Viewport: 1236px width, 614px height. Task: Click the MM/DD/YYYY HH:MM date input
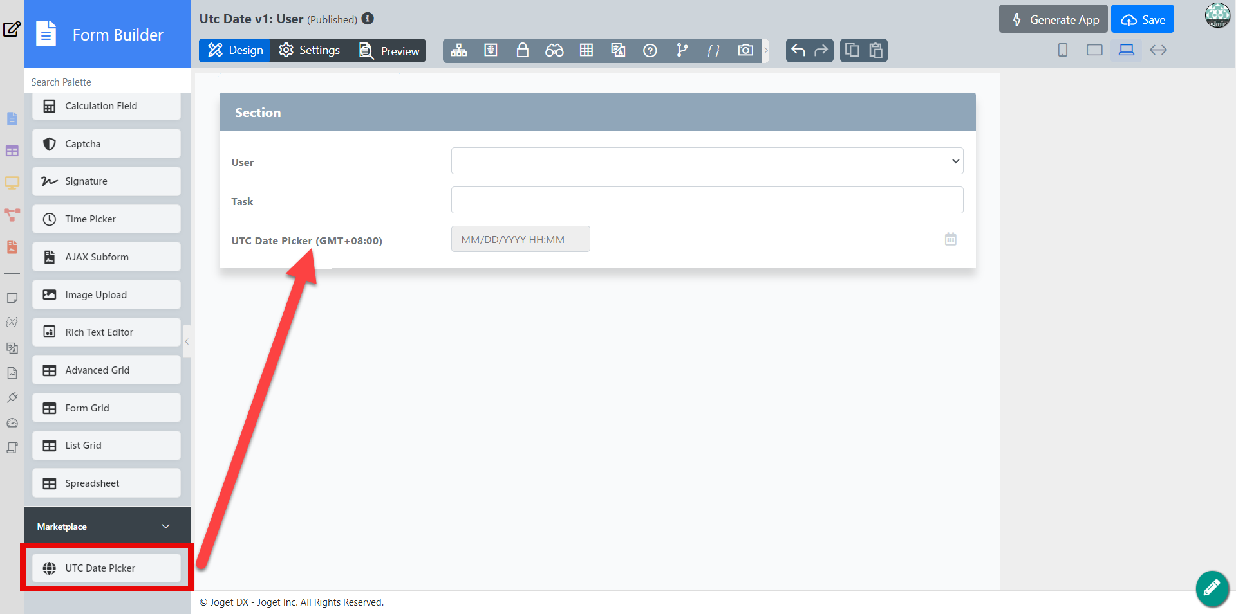(x=520, y=239)
